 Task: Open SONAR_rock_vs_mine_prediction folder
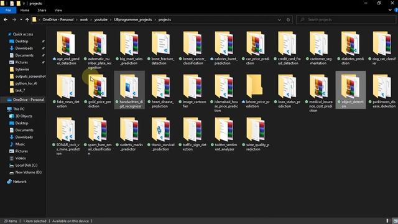coord(66,136)
